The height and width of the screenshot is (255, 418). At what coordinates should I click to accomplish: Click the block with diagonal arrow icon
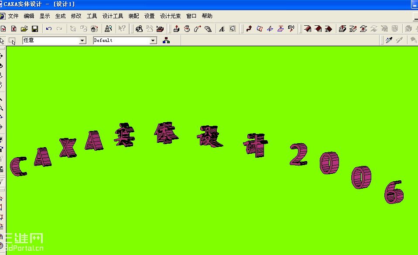353,28
